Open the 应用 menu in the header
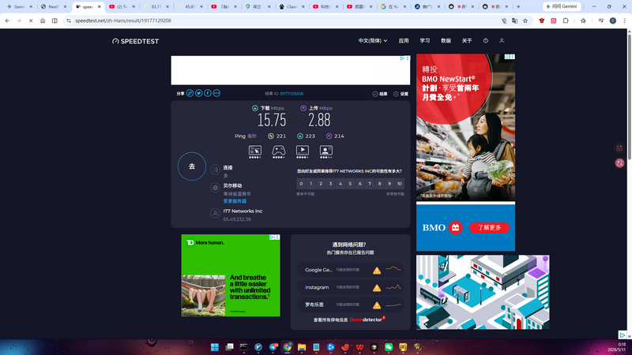 click(404, 41)
